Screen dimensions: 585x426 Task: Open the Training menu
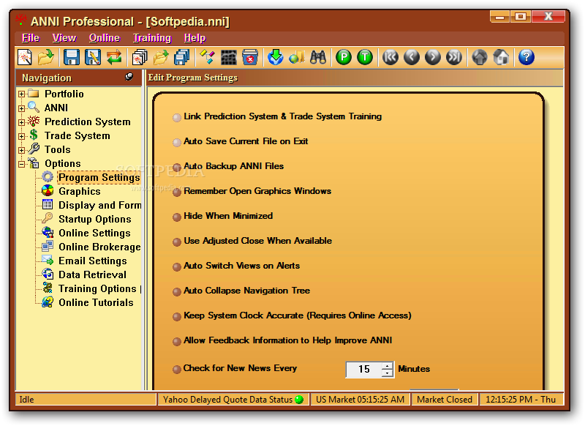(152, 38)
